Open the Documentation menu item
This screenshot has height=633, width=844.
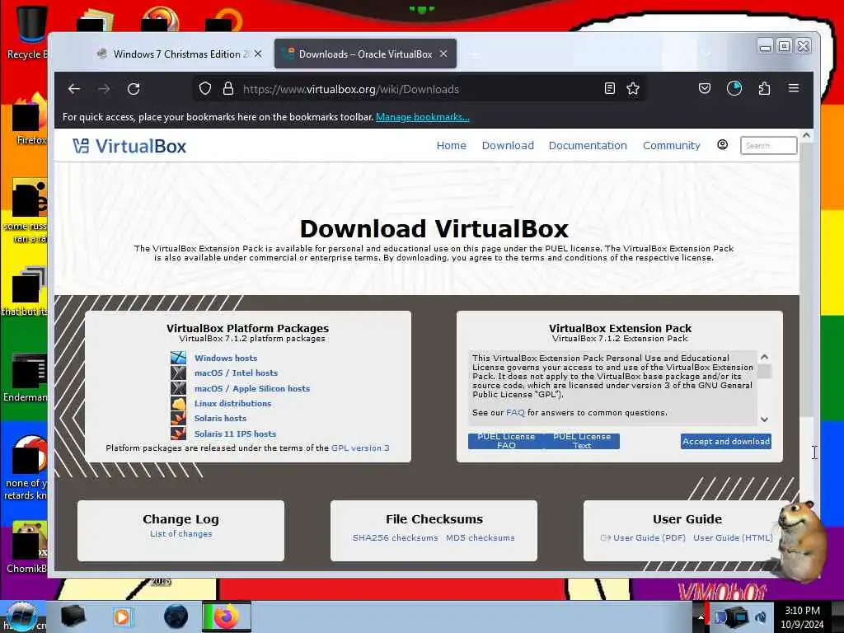(588, 145)
